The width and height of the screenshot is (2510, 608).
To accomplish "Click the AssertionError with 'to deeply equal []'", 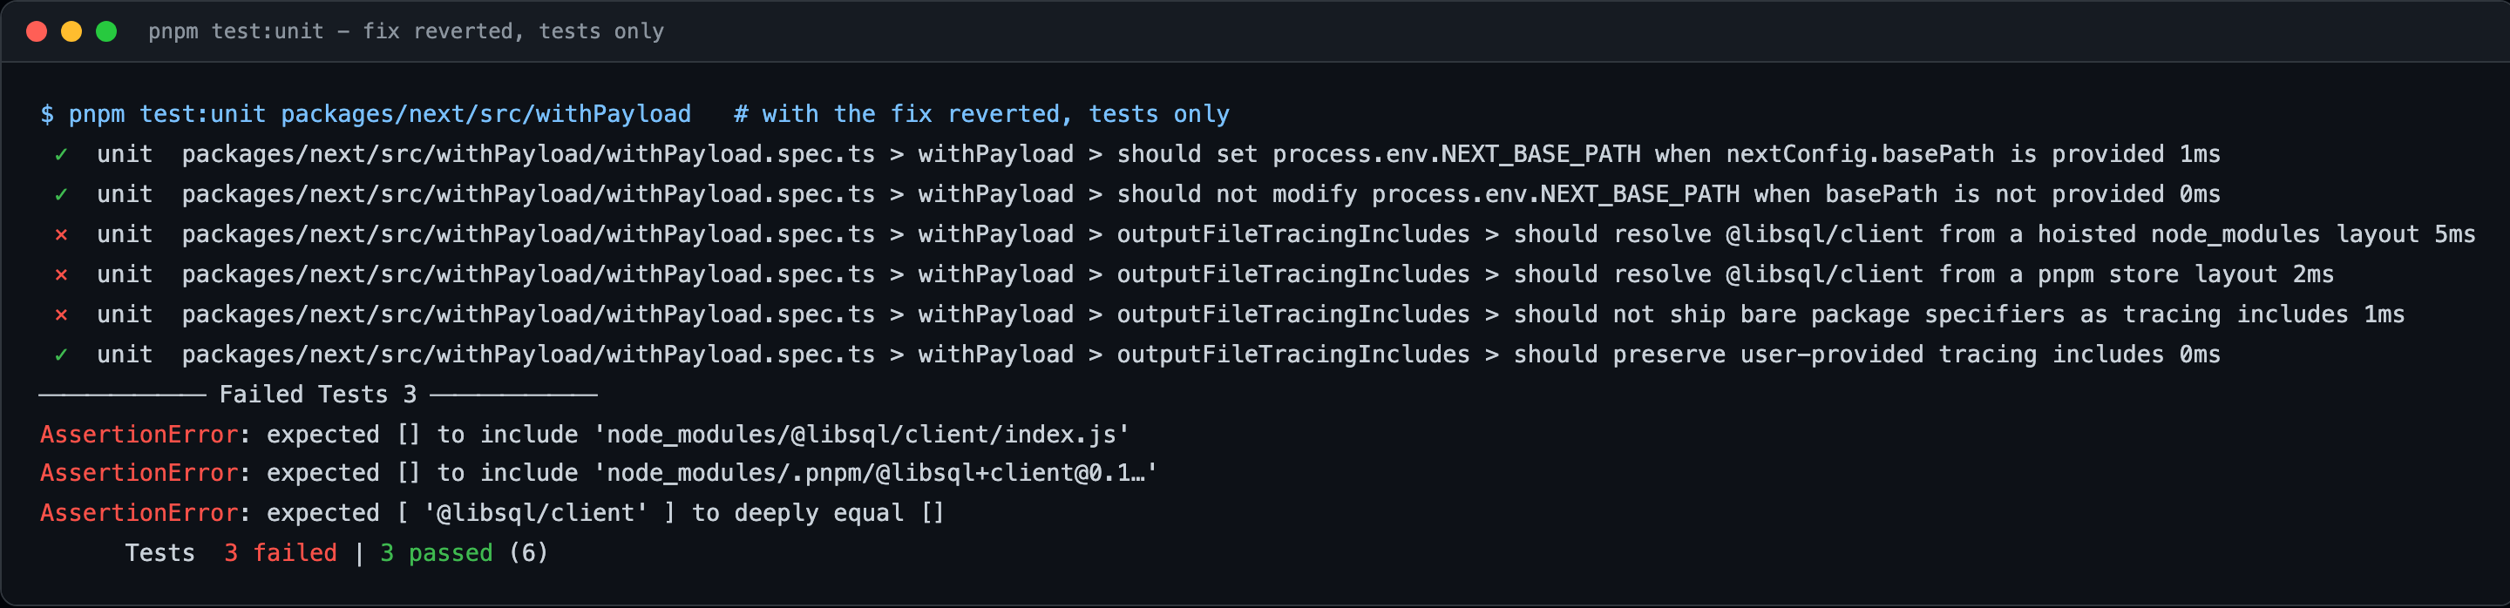I will click(492, 512).
